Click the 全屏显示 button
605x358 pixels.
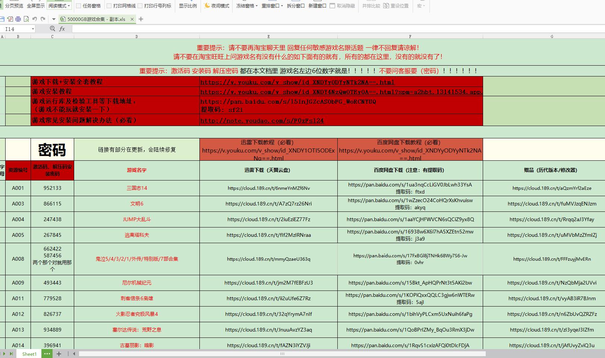pos(36,6)
